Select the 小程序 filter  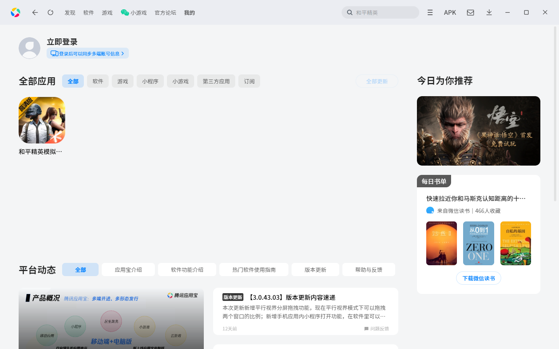tap(150, 81)
